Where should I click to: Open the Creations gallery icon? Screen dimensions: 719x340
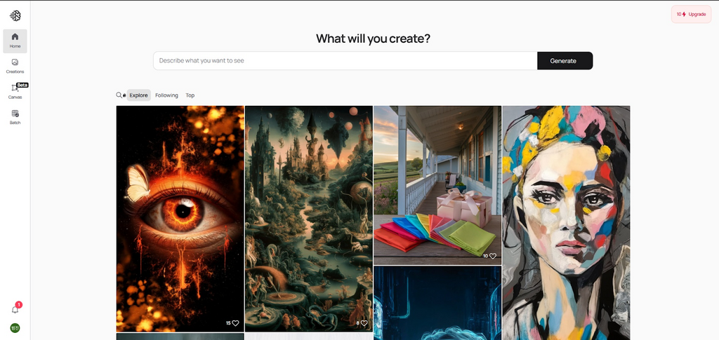[15, 67]
